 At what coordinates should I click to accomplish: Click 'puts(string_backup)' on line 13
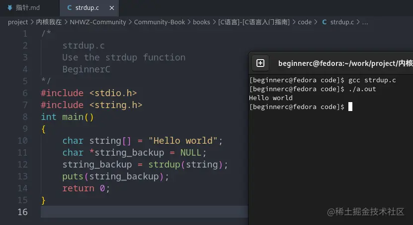click(113, 176)
